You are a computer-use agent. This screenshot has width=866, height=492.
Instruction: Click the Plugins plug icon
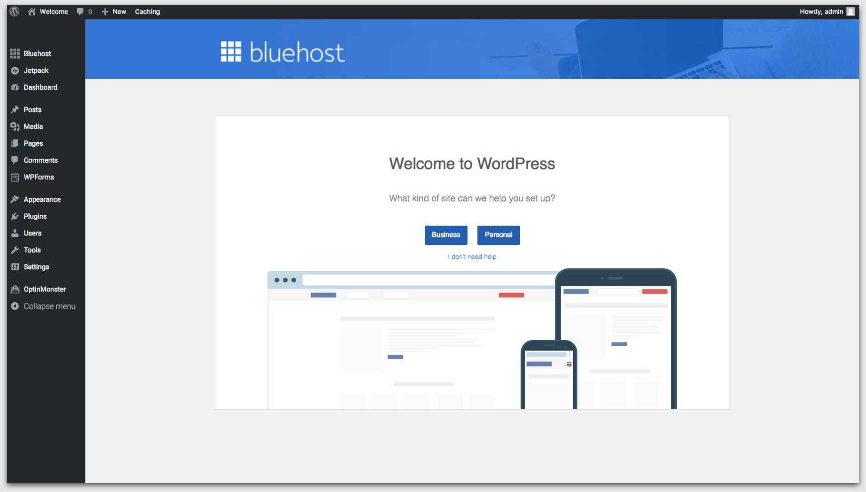click(x=15, y=216)
